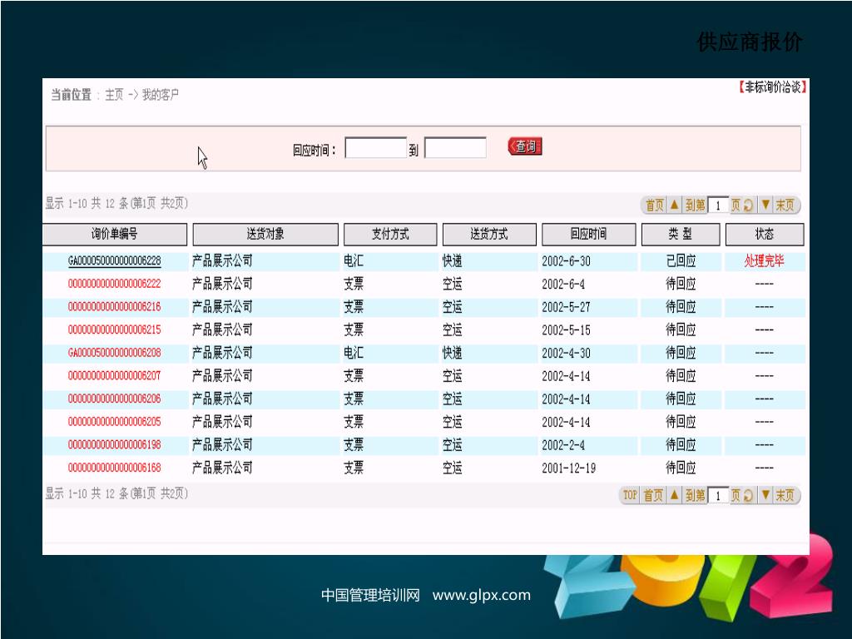Open inquiry GA000050000000006228
Screen dimensions: 852x639
point(115,260)
